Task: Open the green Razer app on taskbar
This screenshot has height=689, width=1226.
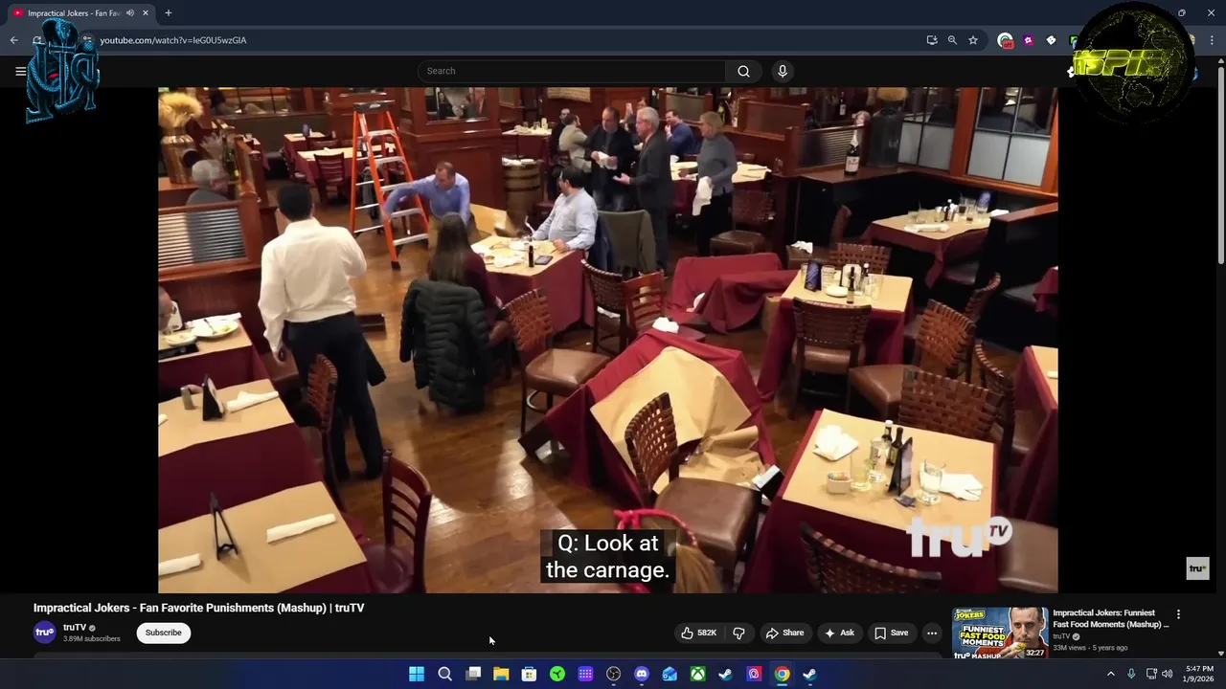Action: pyautogui.click(x=557, y=674)
